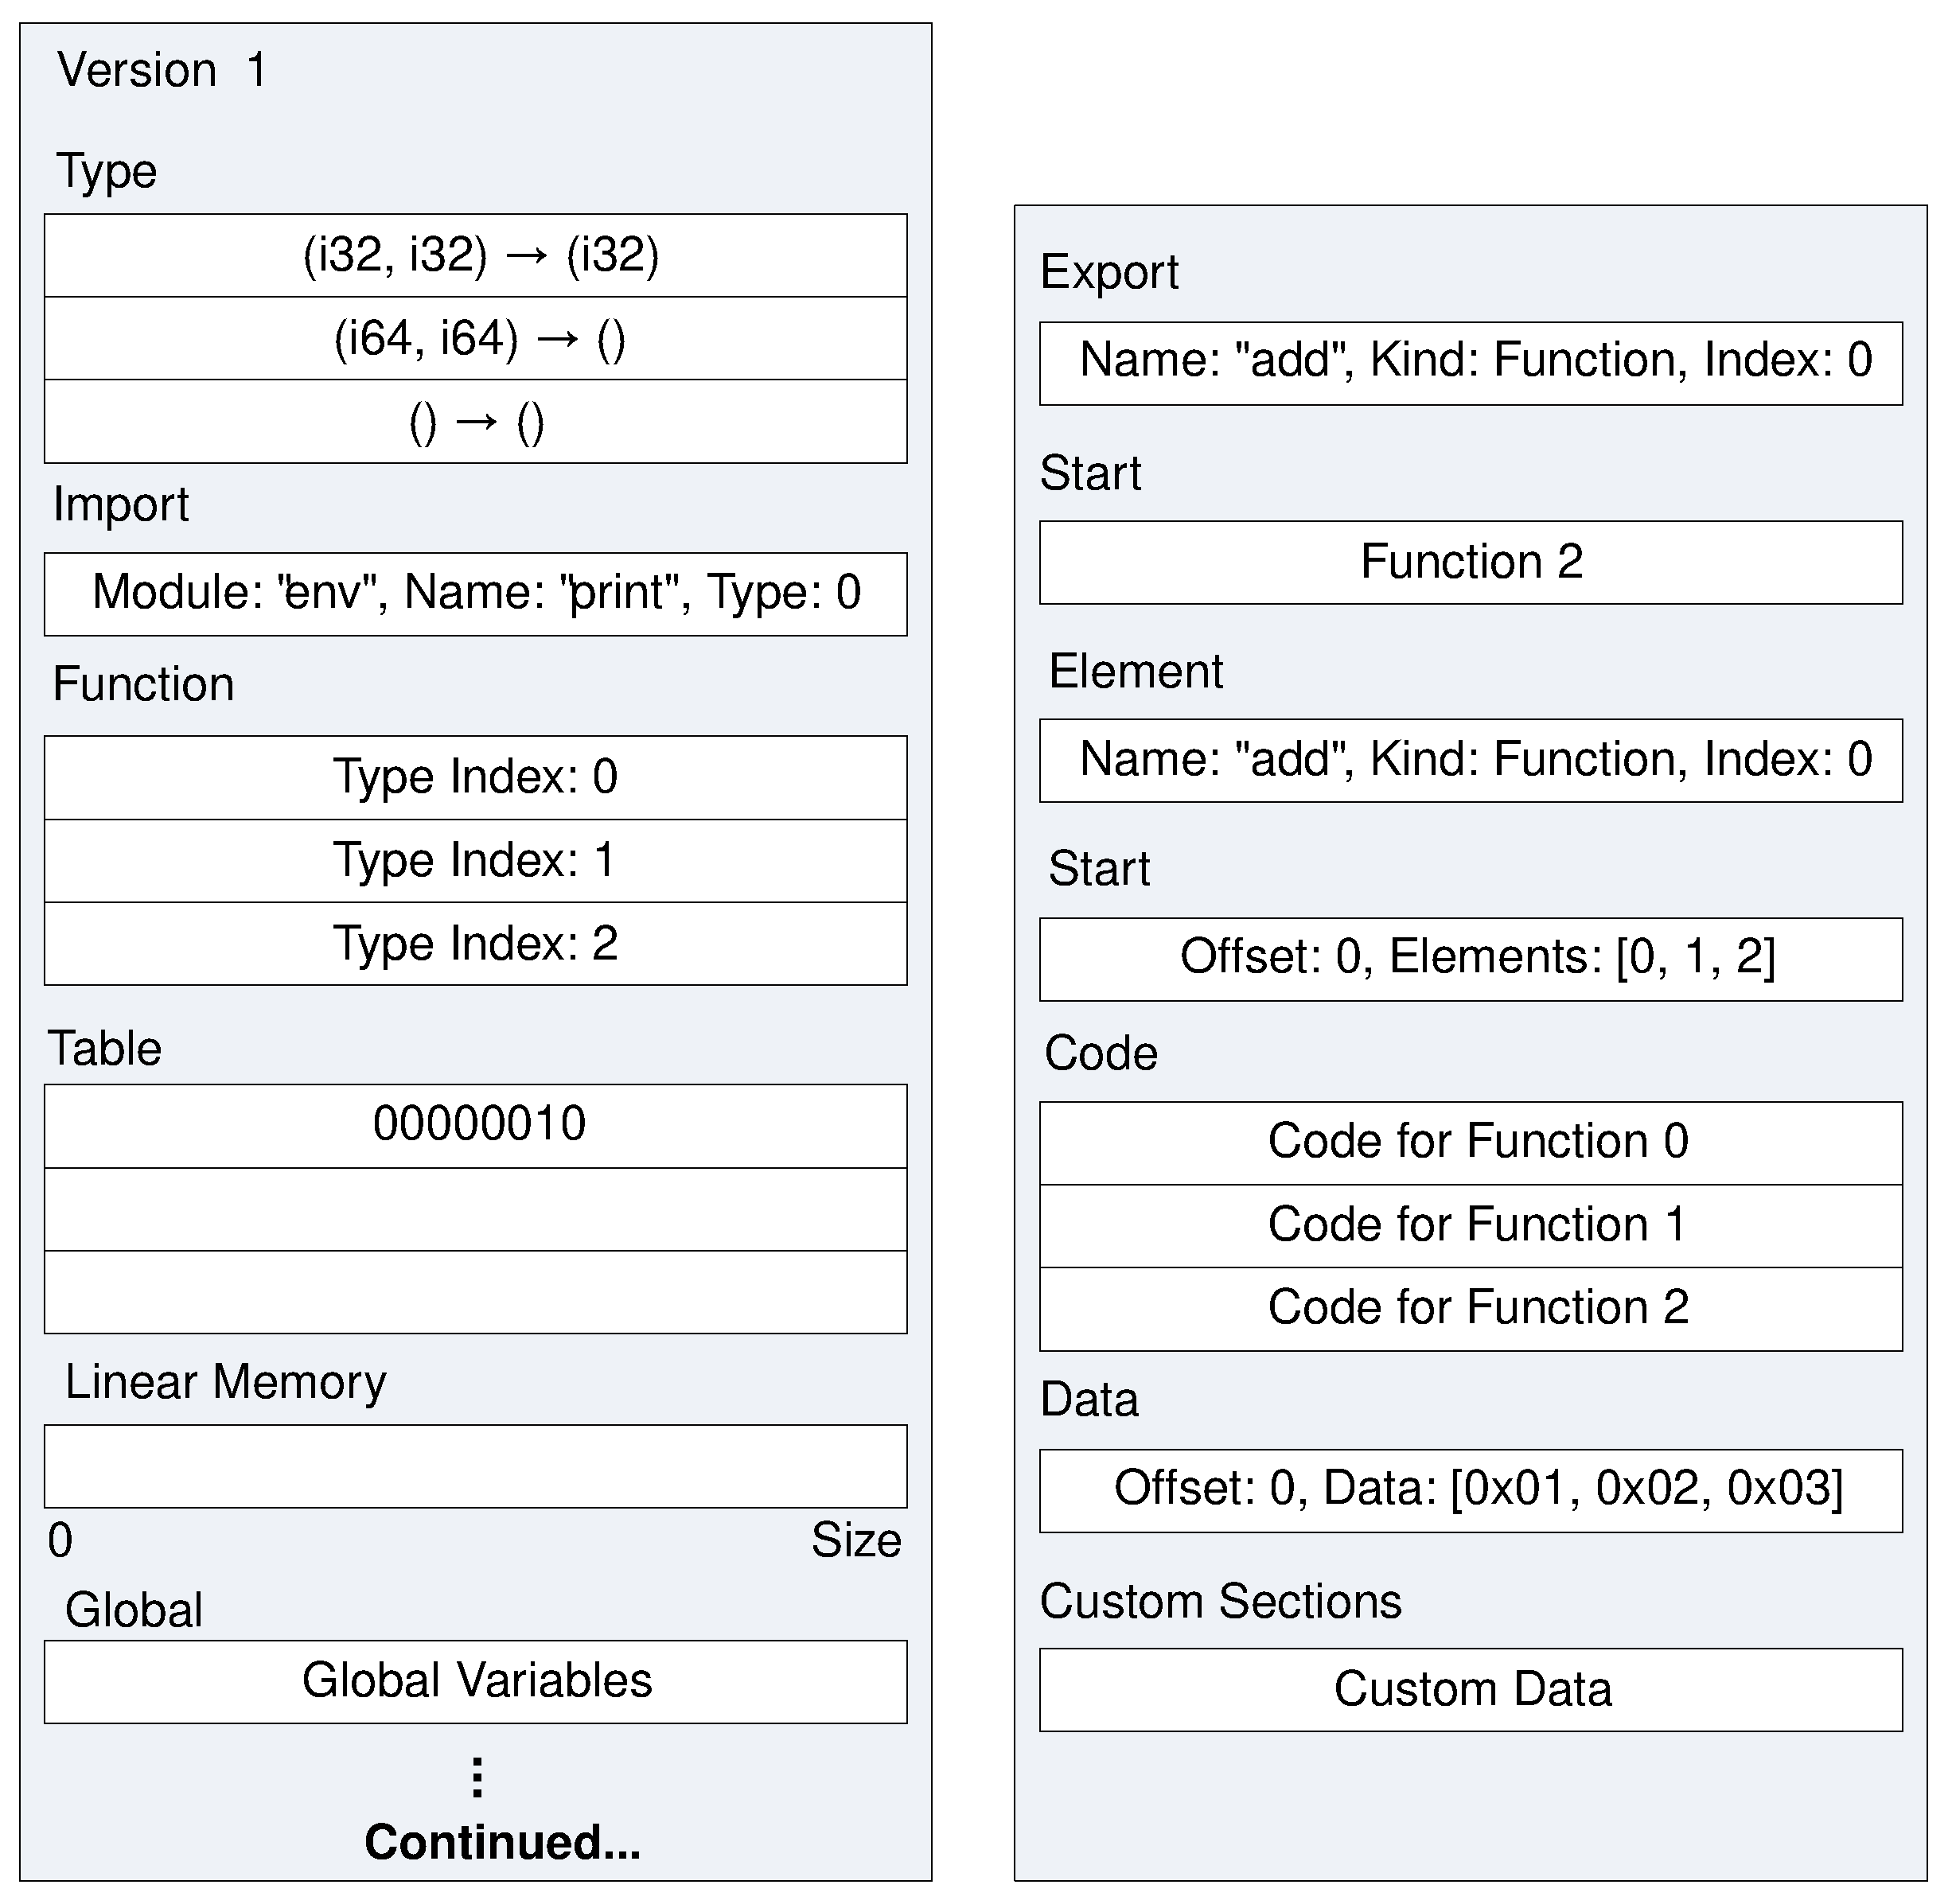Select the Data offset bytes box
This screenshot has width=1952, height=1904.
[x=1470, y=1490]
